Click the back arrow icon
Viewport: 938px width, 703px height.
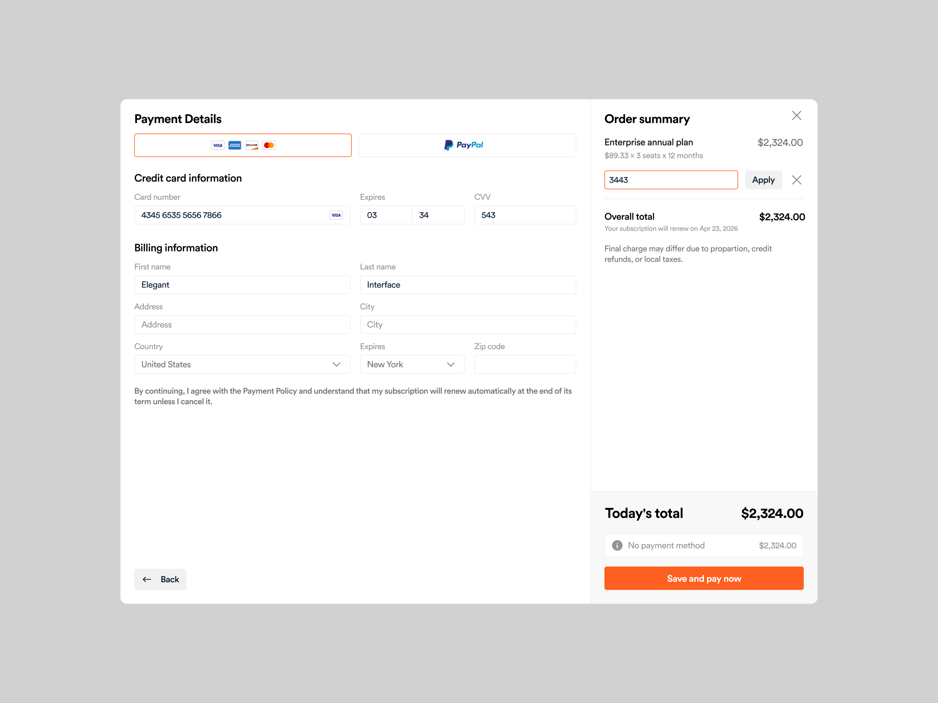click(147, 579)
